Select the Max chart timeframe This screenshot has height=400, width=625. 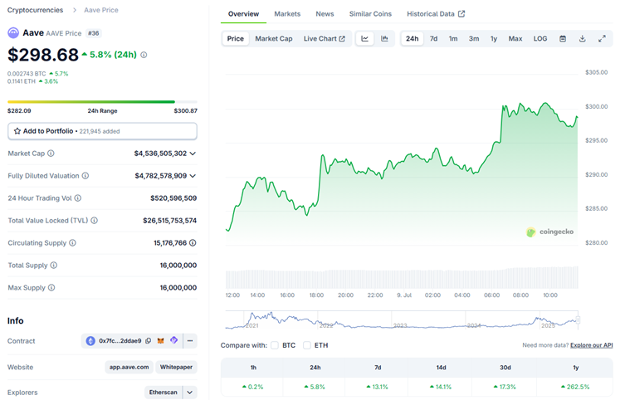click(x=515, y=39)
